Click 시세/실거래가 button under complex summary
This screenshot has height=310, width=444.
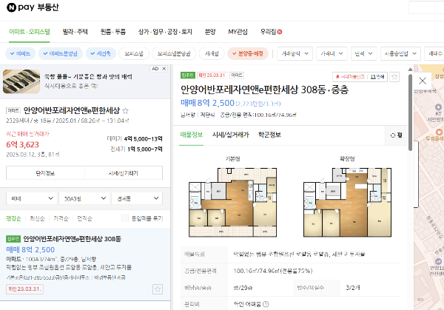tap(124, 173)
